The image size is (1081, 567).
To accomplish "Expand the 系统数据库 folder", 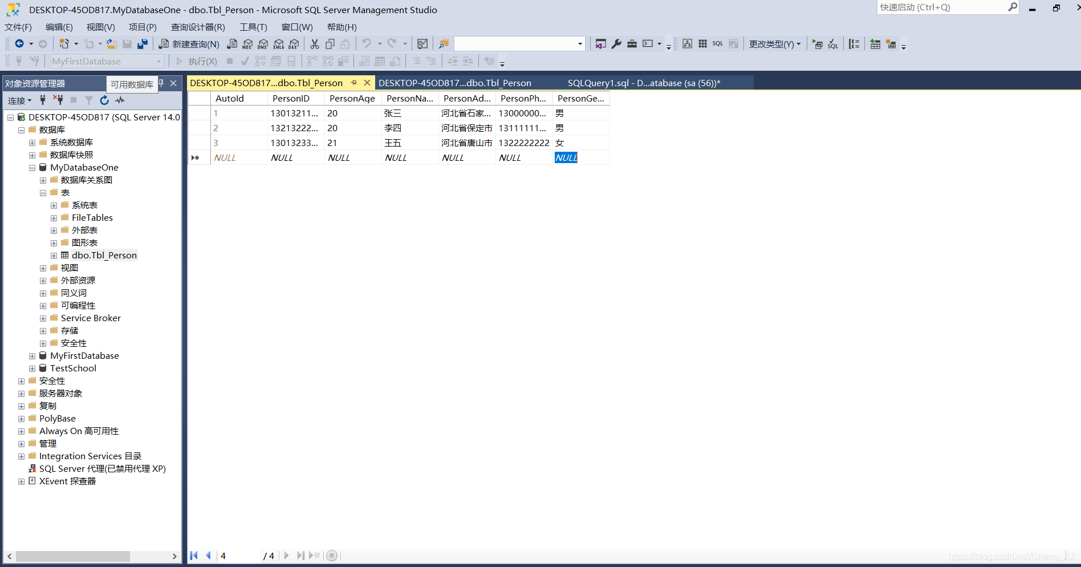I will 32,143.
